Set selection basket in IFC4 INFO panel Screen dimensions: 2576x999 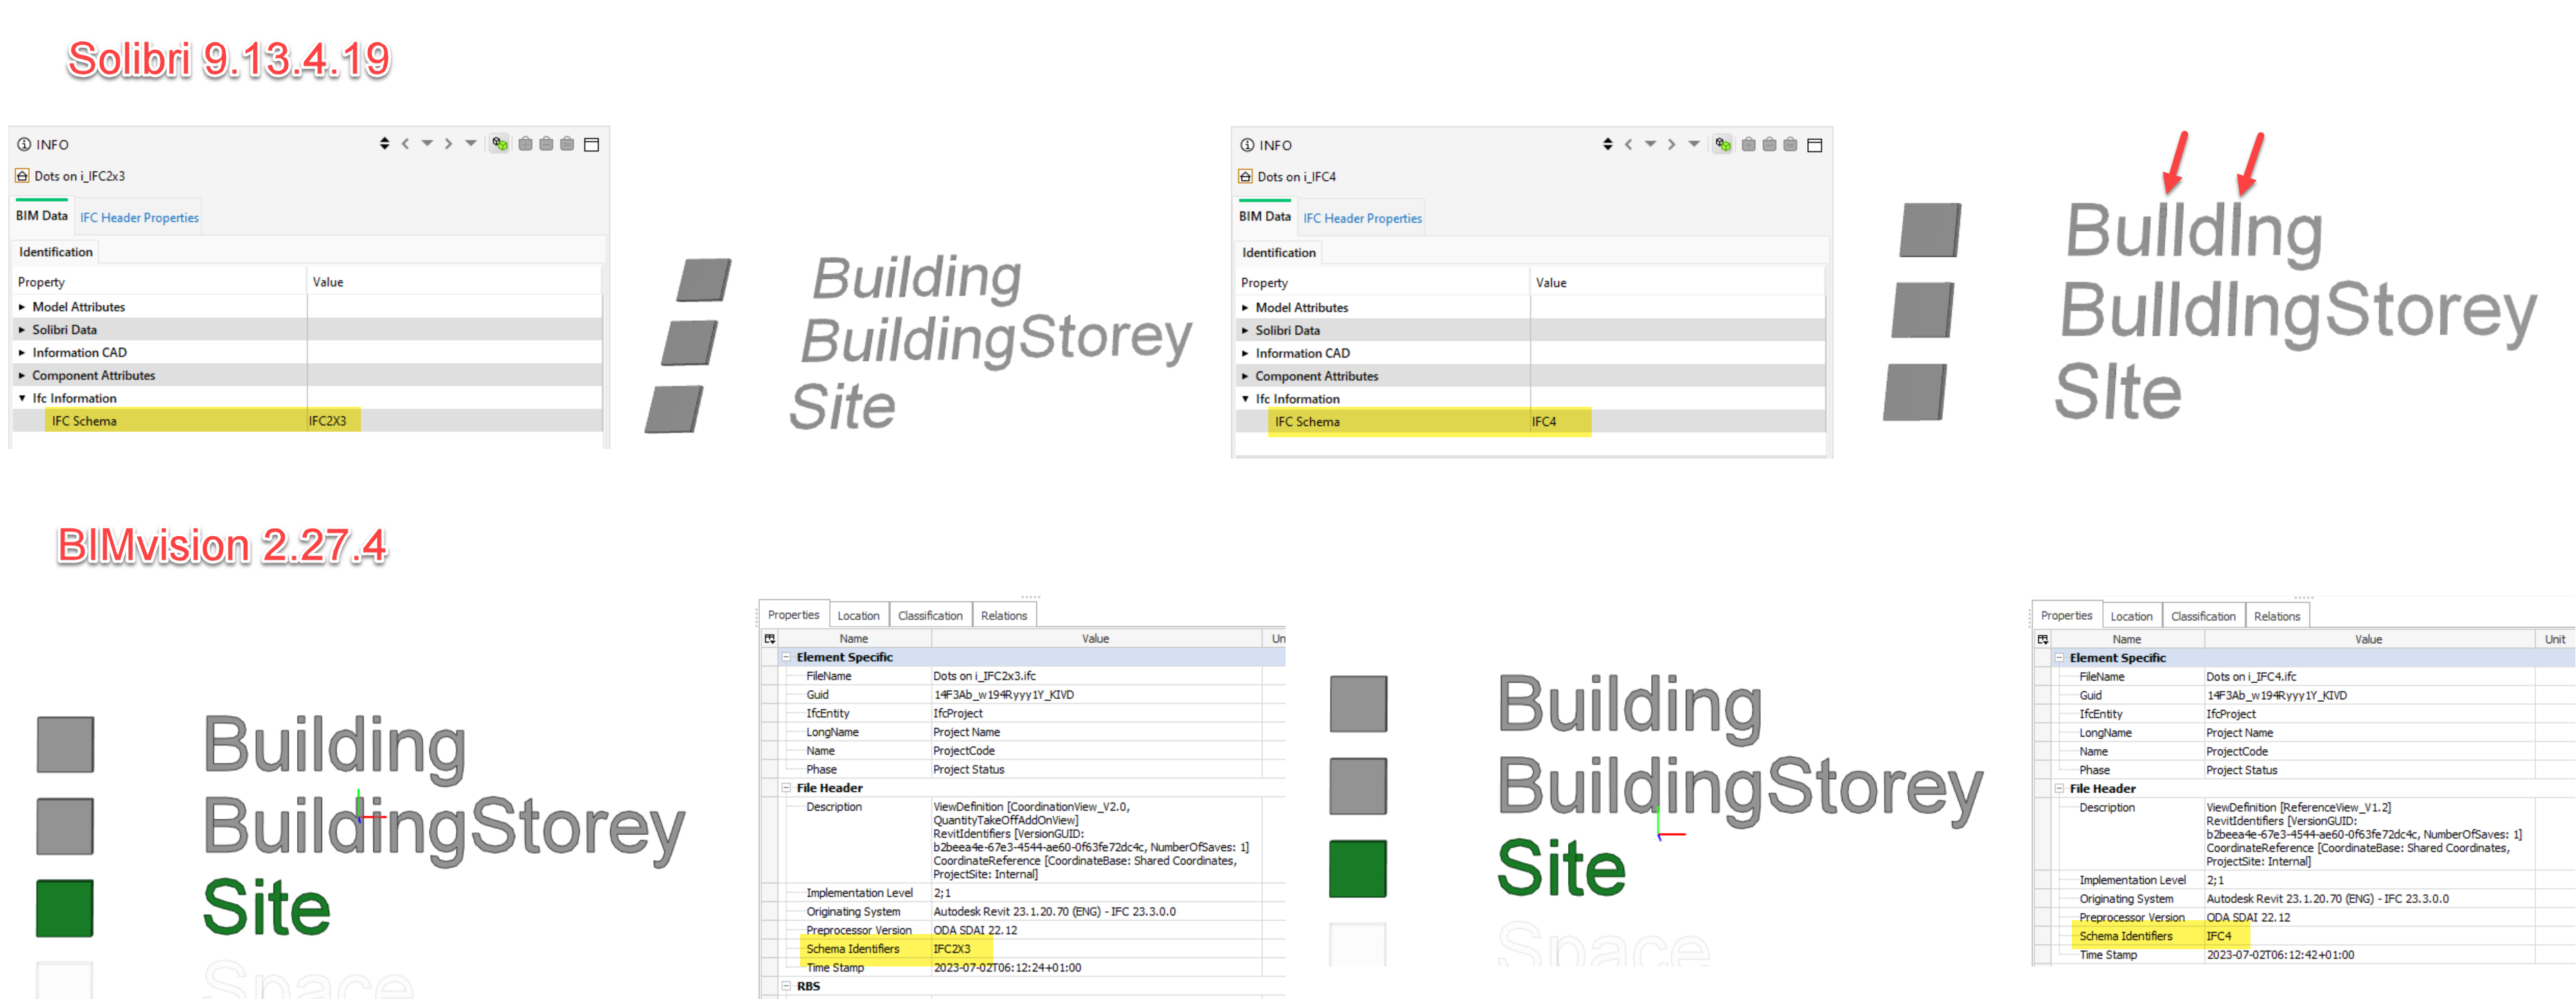click(1790, 145)
